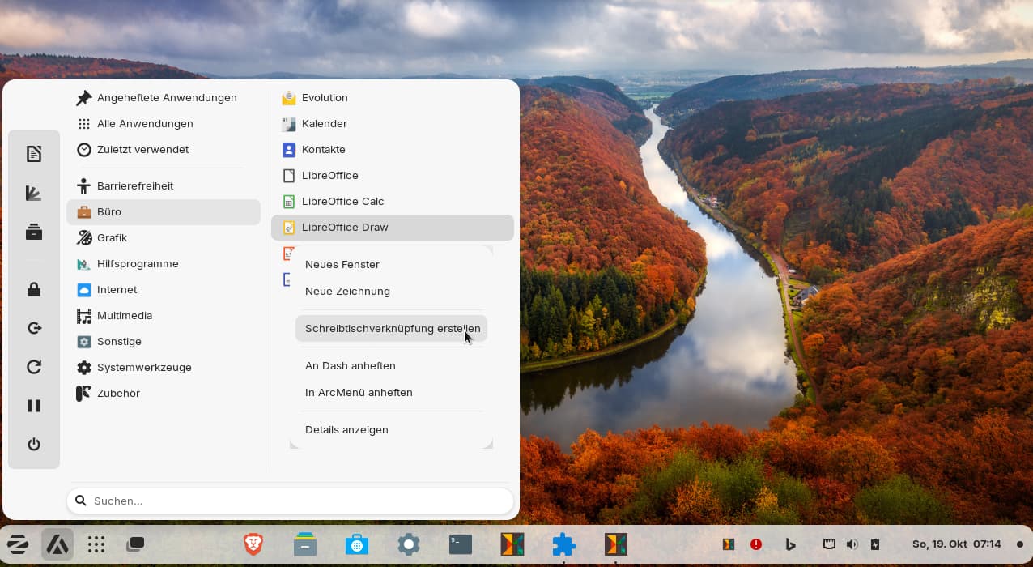The height and width of the screenshot is (567, 1033).
Task: Click the Suchen search field
Action: pyautogui.click(x=290, y=501)
